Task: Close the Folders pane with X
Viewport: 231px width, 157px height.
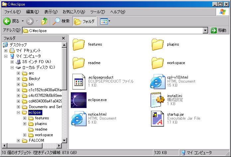Action: coord(63,38)
